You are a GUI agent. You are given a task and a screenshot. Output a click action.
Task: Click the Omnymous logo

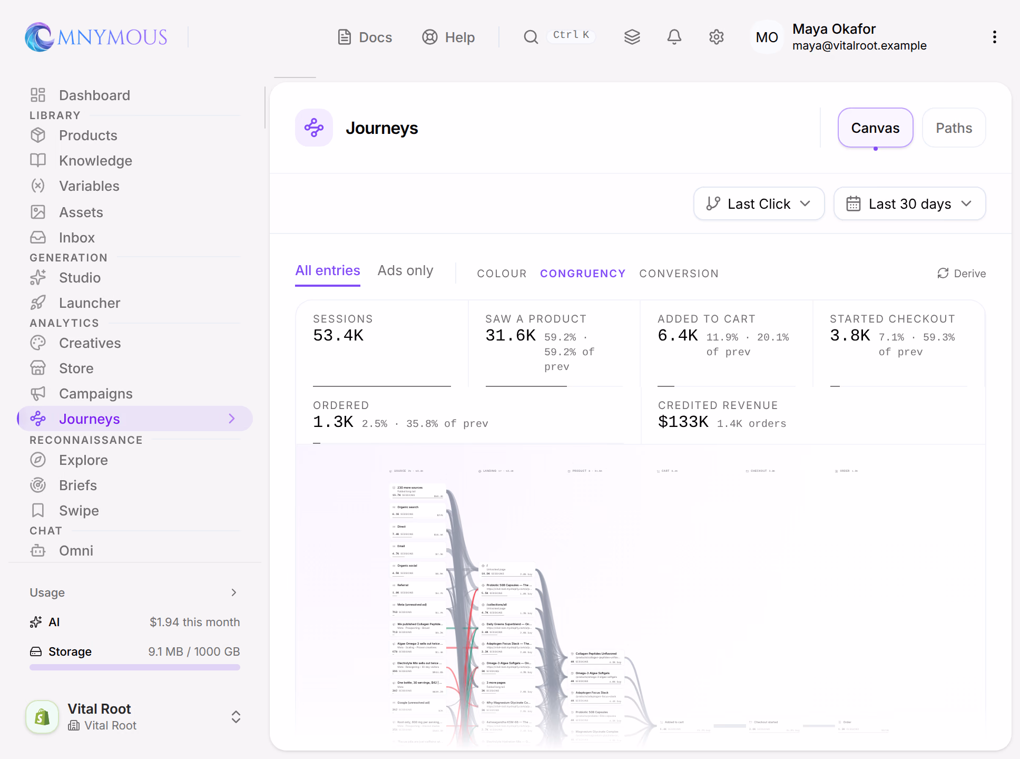tap(96, 37)
